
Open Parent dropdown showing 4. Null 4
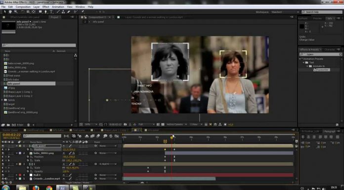108,164
